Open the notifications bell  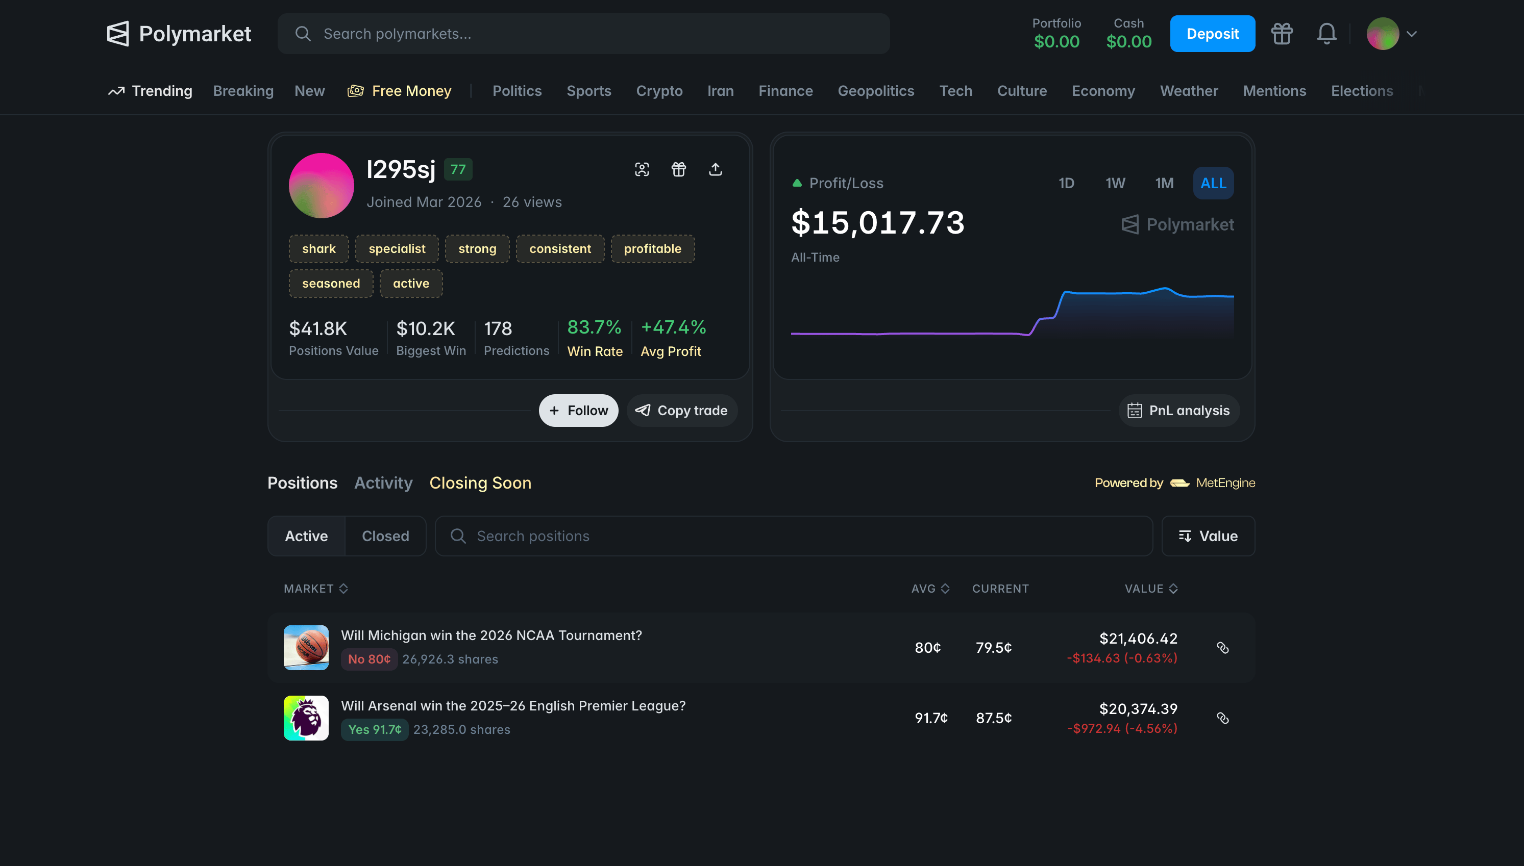(1326, 34)
